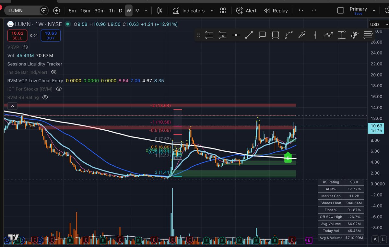Click the green market status dot

click(67, 24)
